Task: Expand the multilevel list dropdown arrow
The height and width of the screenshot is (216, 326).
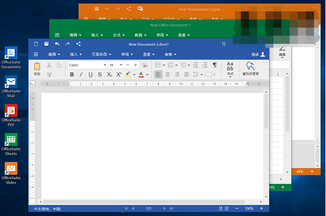Action: click(x=189, y=66)
